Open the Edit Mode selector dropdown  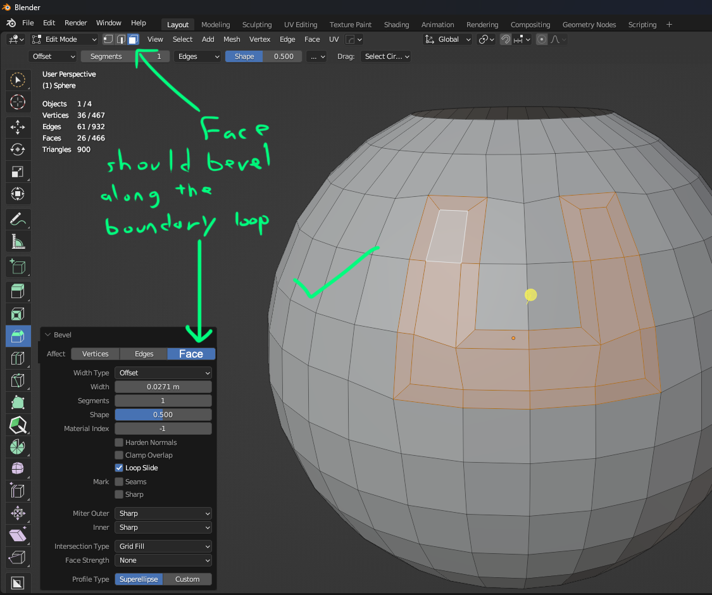pyautogui.click(x=64, y=39)
